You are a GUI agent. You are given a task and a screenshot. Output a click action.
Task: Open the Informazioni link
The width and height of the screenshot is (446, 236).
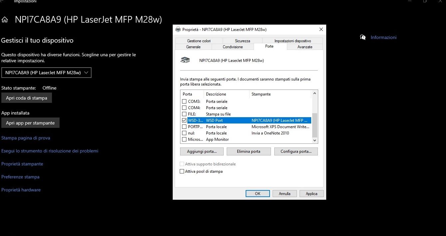click(x=383, y=37)
